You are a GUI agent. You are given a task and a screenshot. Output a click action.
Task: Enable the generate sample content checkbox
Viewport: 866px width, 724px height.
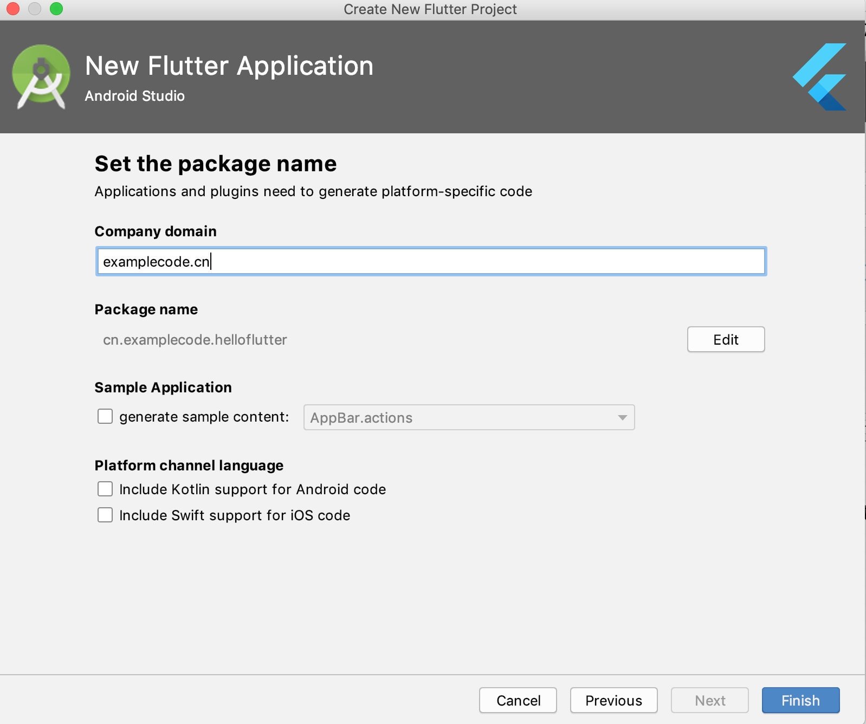pos(105,416)
